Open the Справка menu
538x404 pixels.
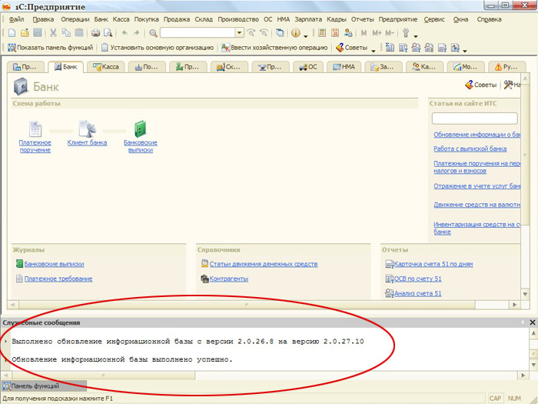tap(489, 19)
